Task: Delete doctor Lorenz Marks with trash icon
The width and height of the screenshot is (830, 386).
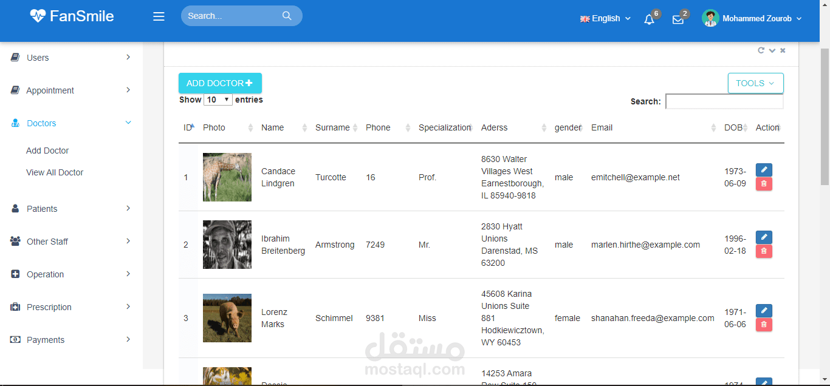Action: pyautogui.click(x=764, y=325)
